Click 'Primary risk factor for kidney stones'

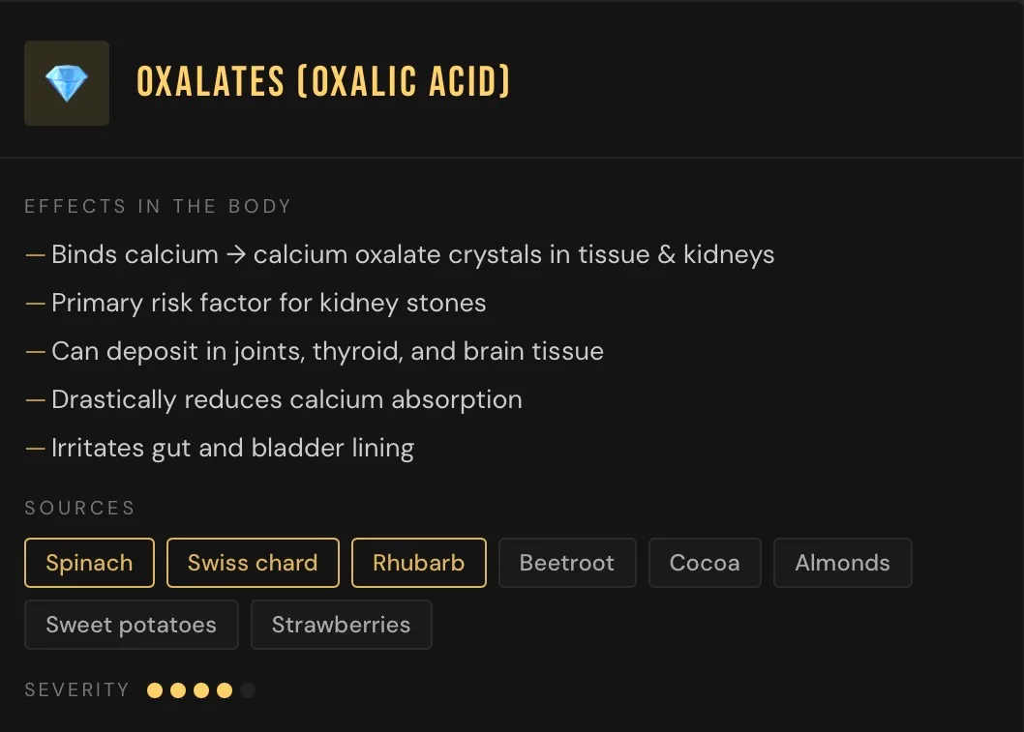tap(256, 303)
